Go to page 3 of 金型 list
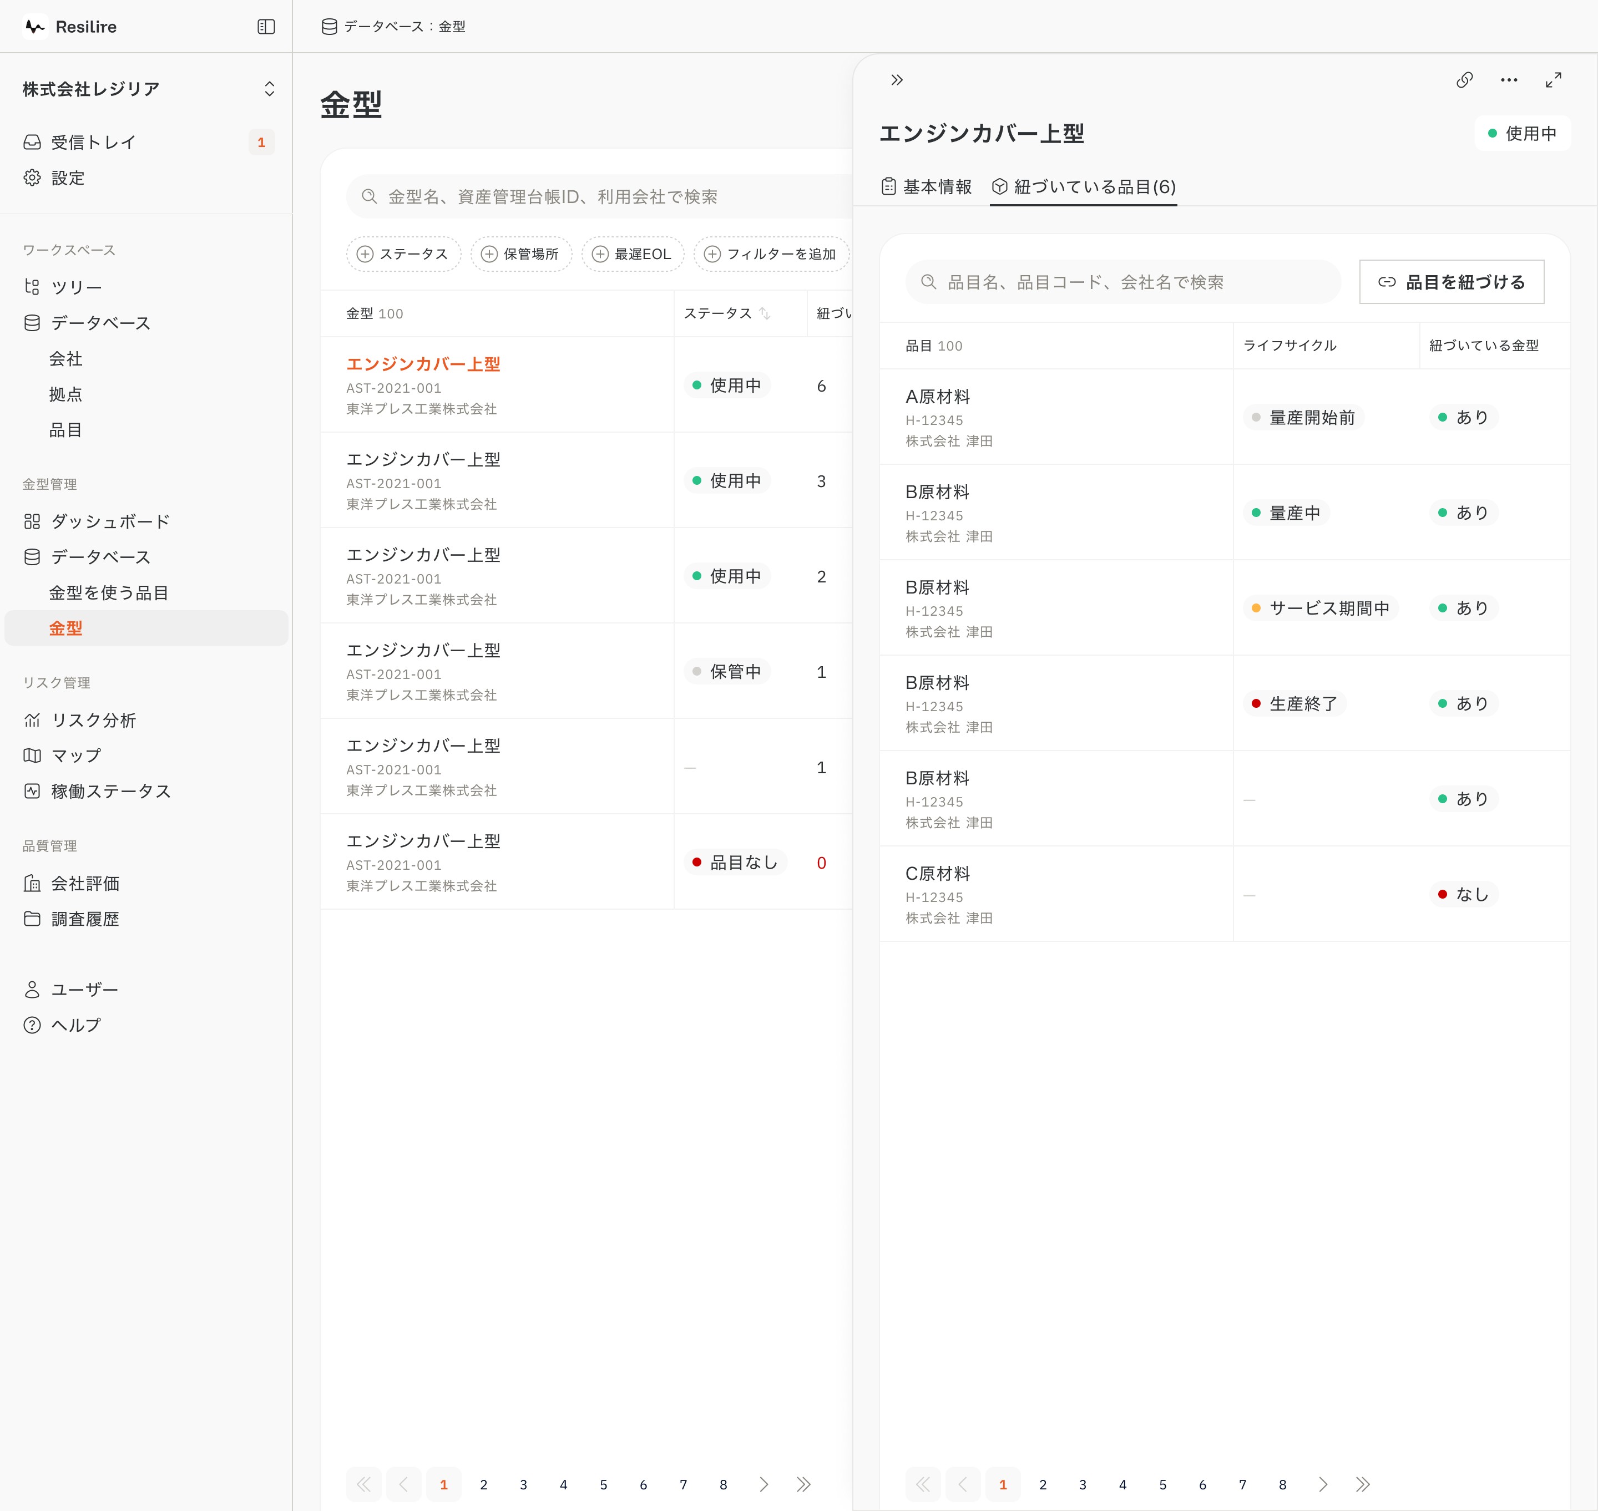This screenshot has width=1598, height=1511. (523, 1484)
